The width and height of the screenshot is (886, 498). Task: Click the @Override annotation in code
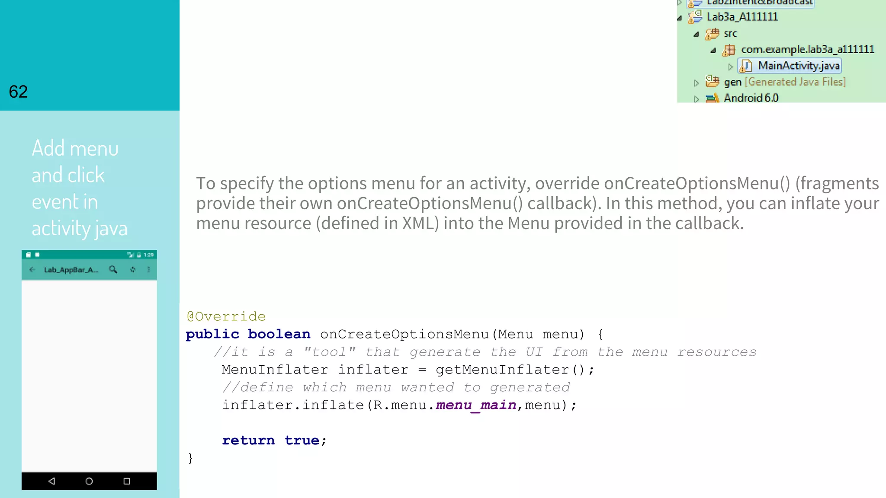point(226,316)
